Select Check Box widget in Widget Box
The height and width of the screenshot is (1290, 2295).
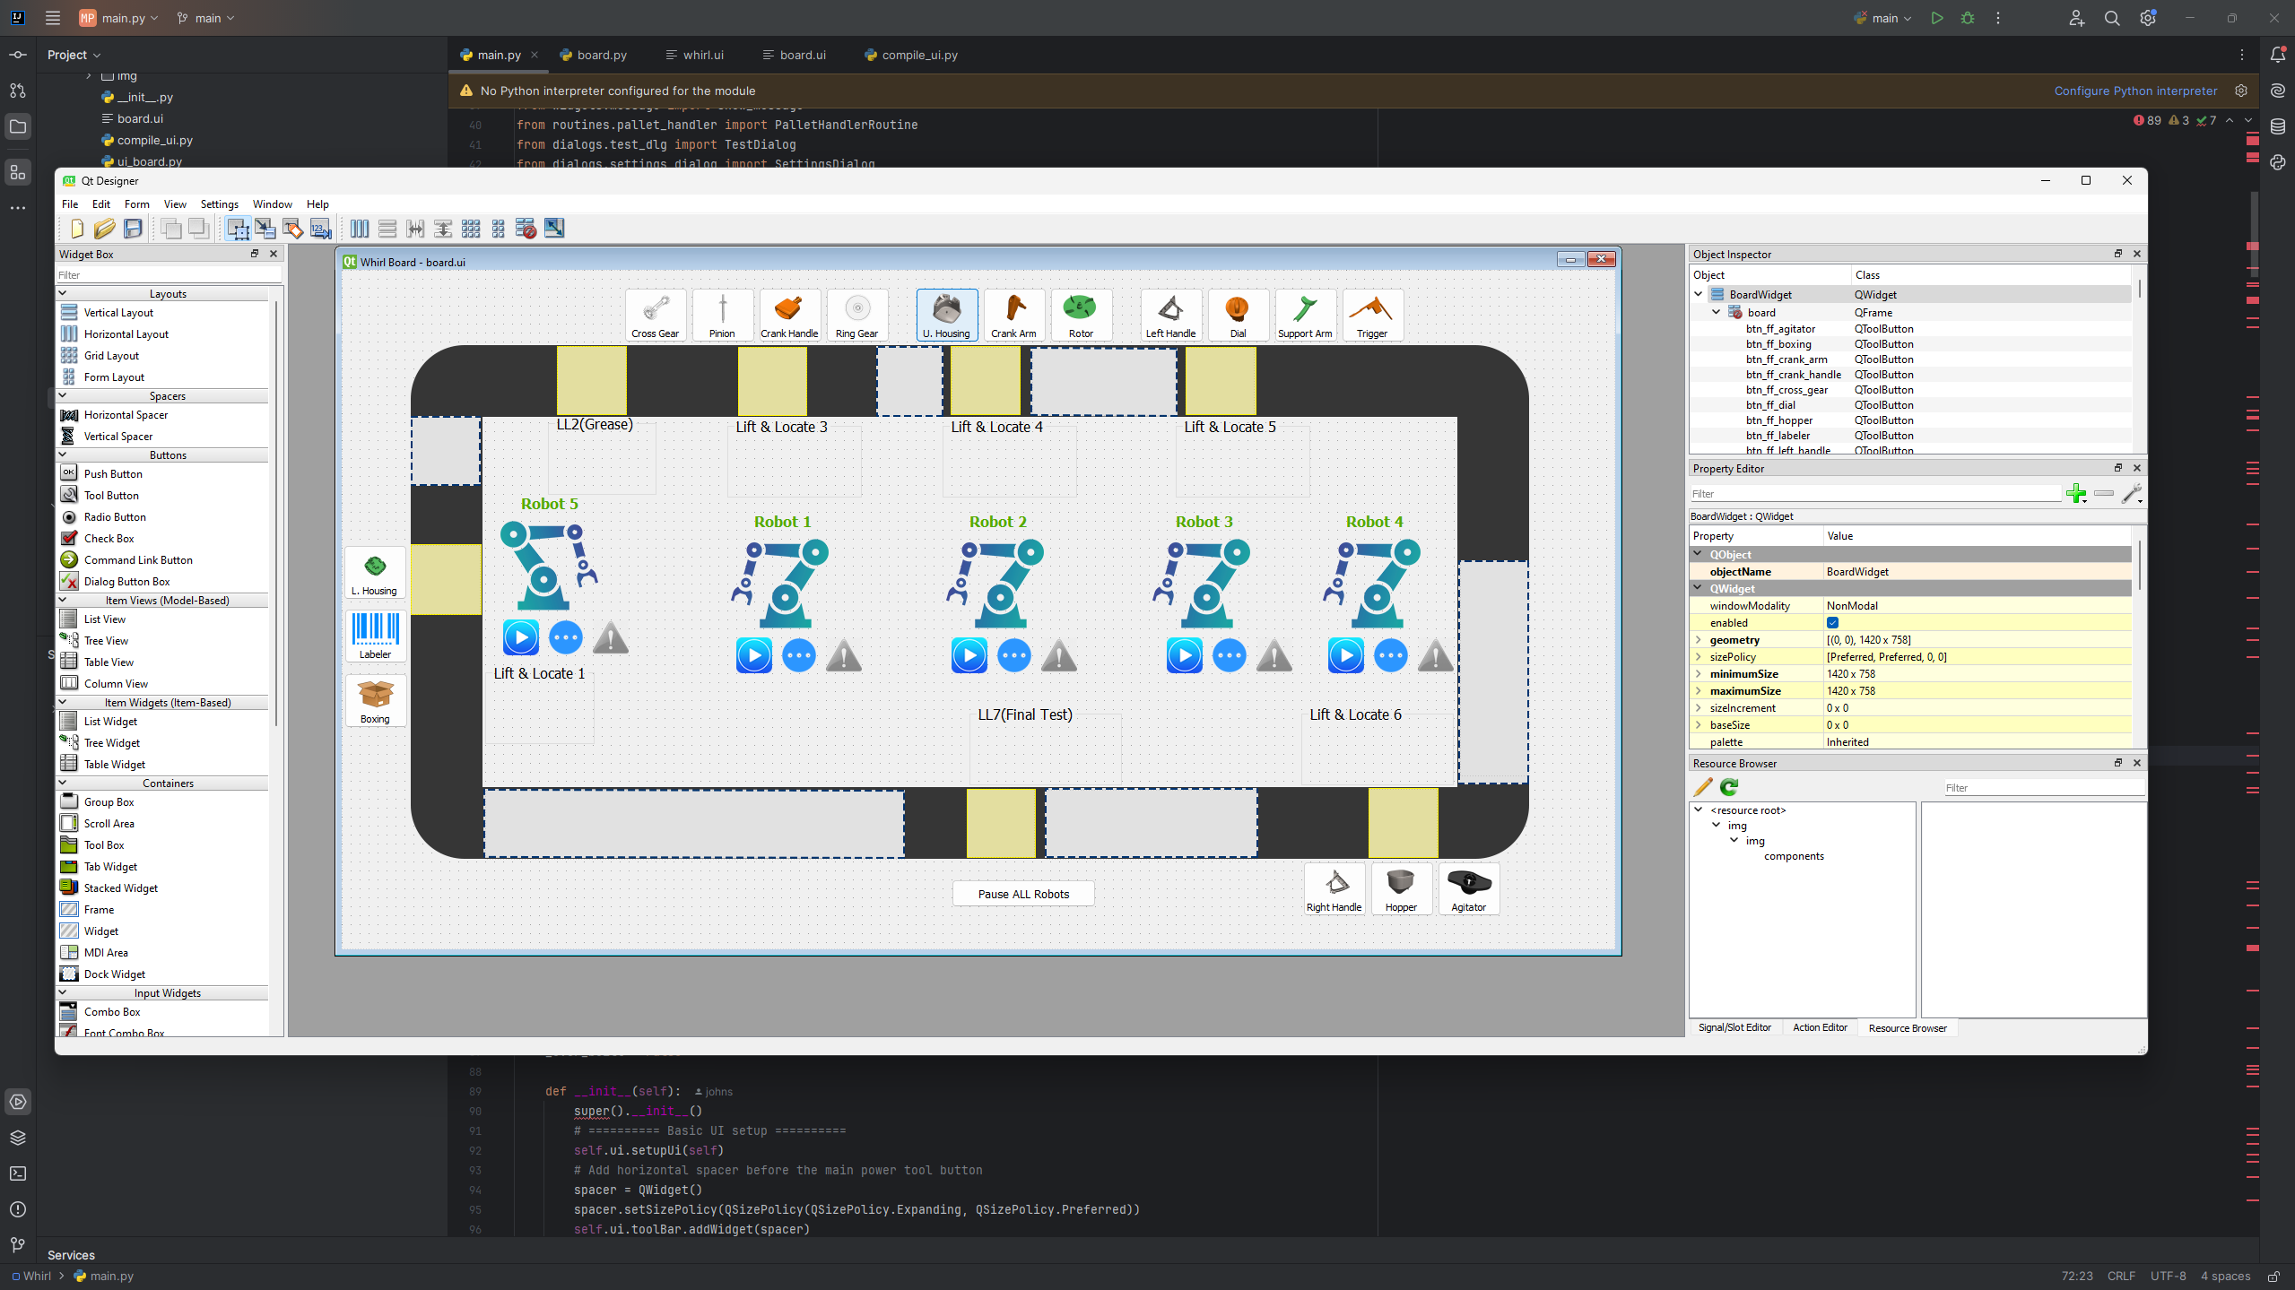pyautogui.click(x=109, y=539)
